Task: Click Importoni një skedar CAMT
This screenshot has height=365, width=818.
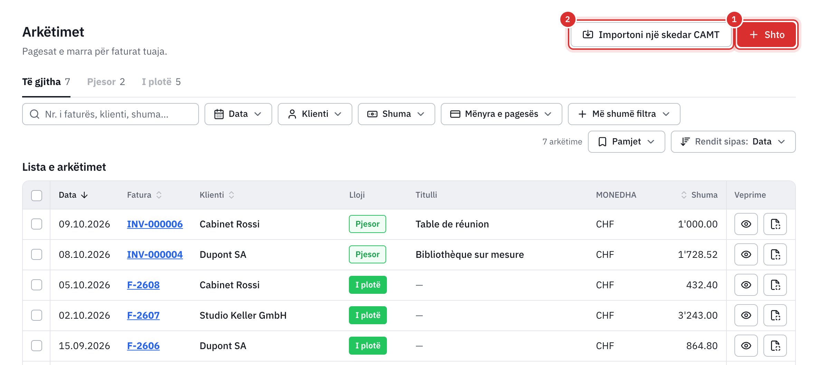Action: pyautogui.click(x=651, y=35)
